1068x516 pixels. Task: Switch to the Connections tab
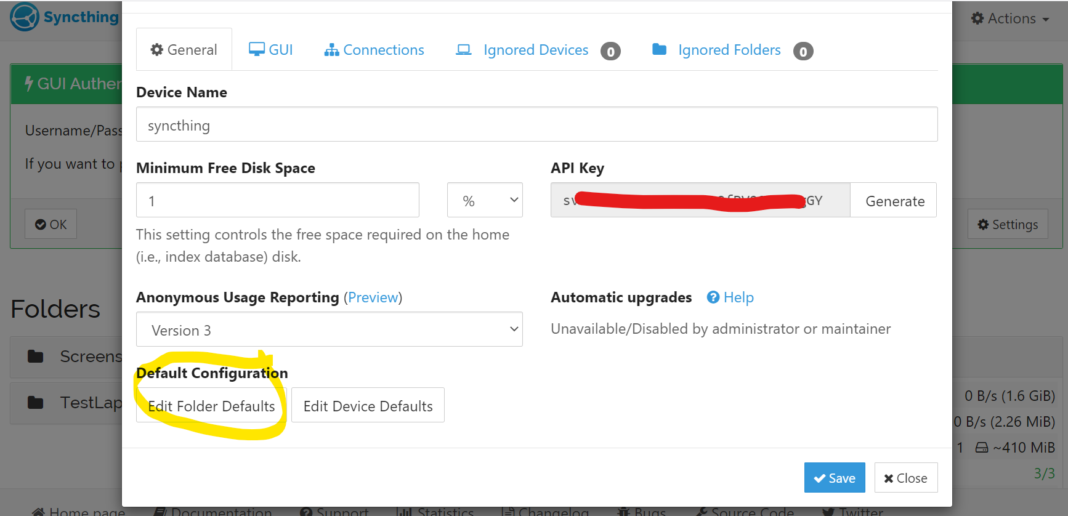(x=374, y=50)
